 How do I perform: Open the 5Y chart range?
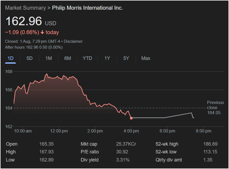click(x=126, y=58)
